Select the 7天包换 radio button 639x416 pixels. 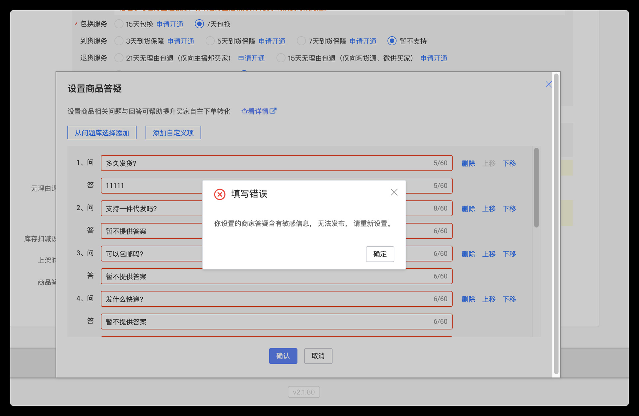(199, 24)
